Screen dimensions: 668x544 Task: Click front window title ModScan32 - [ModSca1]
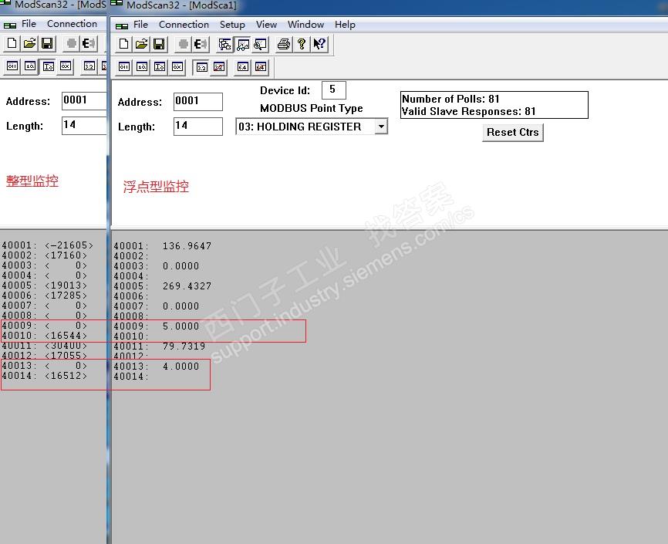tap(181, 5)
